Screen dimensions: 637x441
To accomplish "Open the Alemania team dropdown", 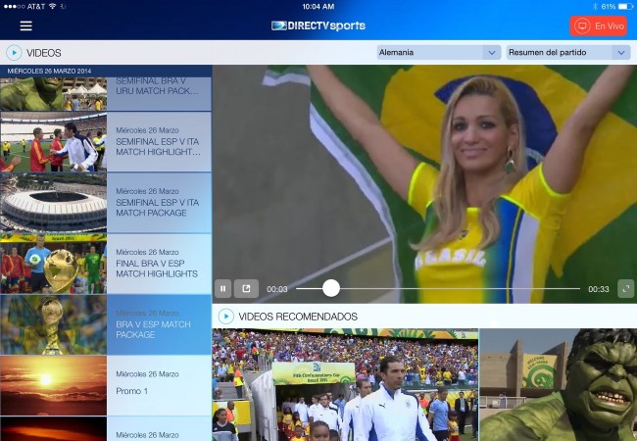I will pos(439,52).
